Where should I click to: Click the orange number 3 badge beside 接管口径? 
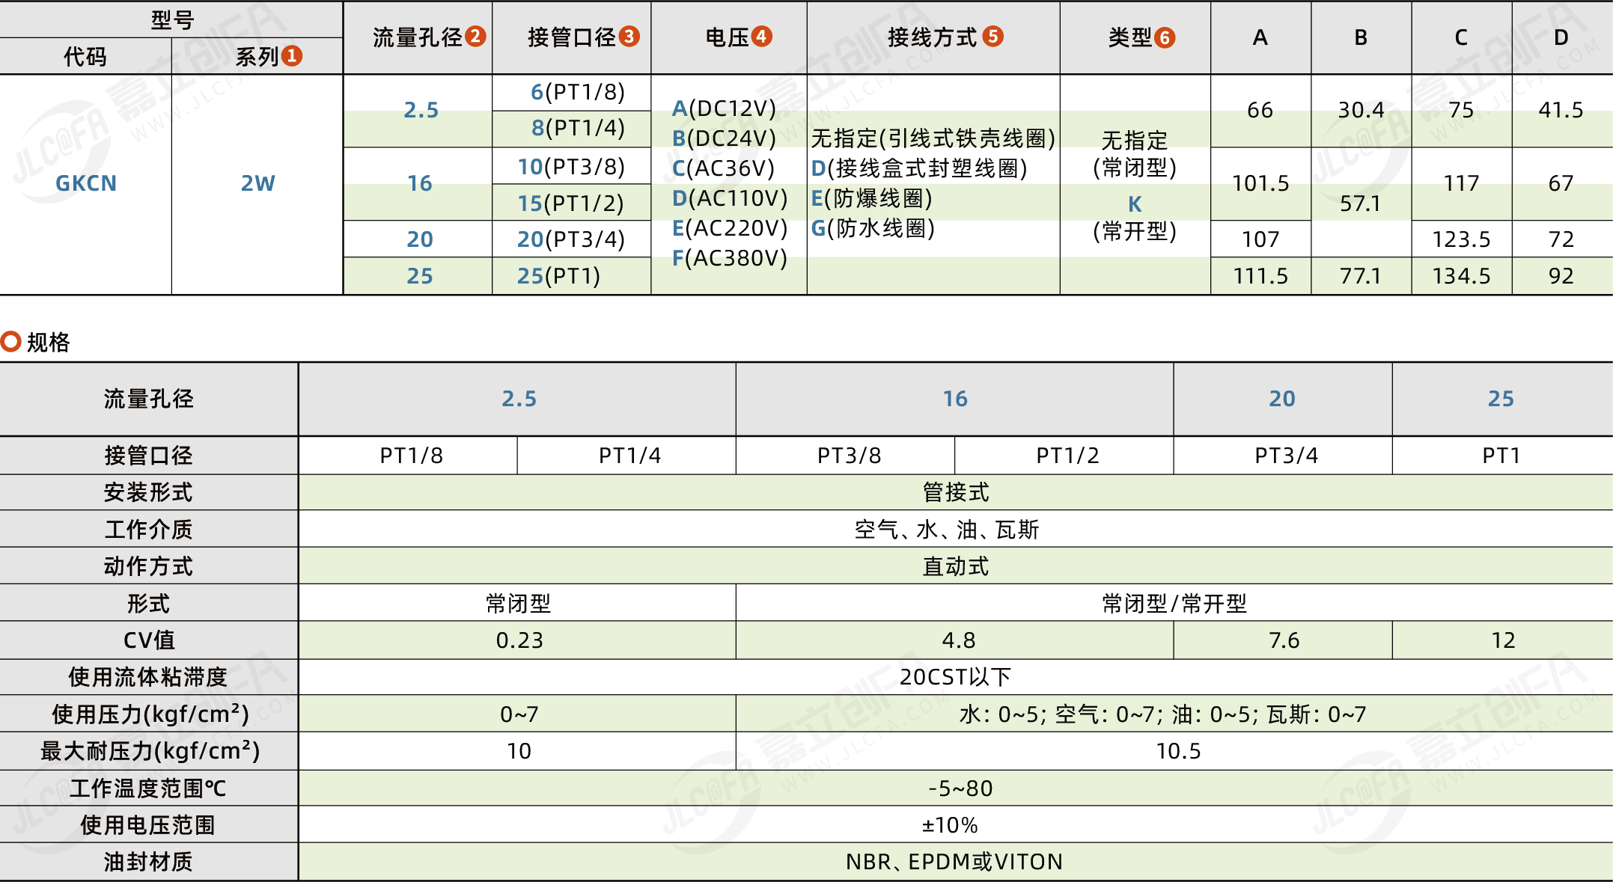[629, 36]
